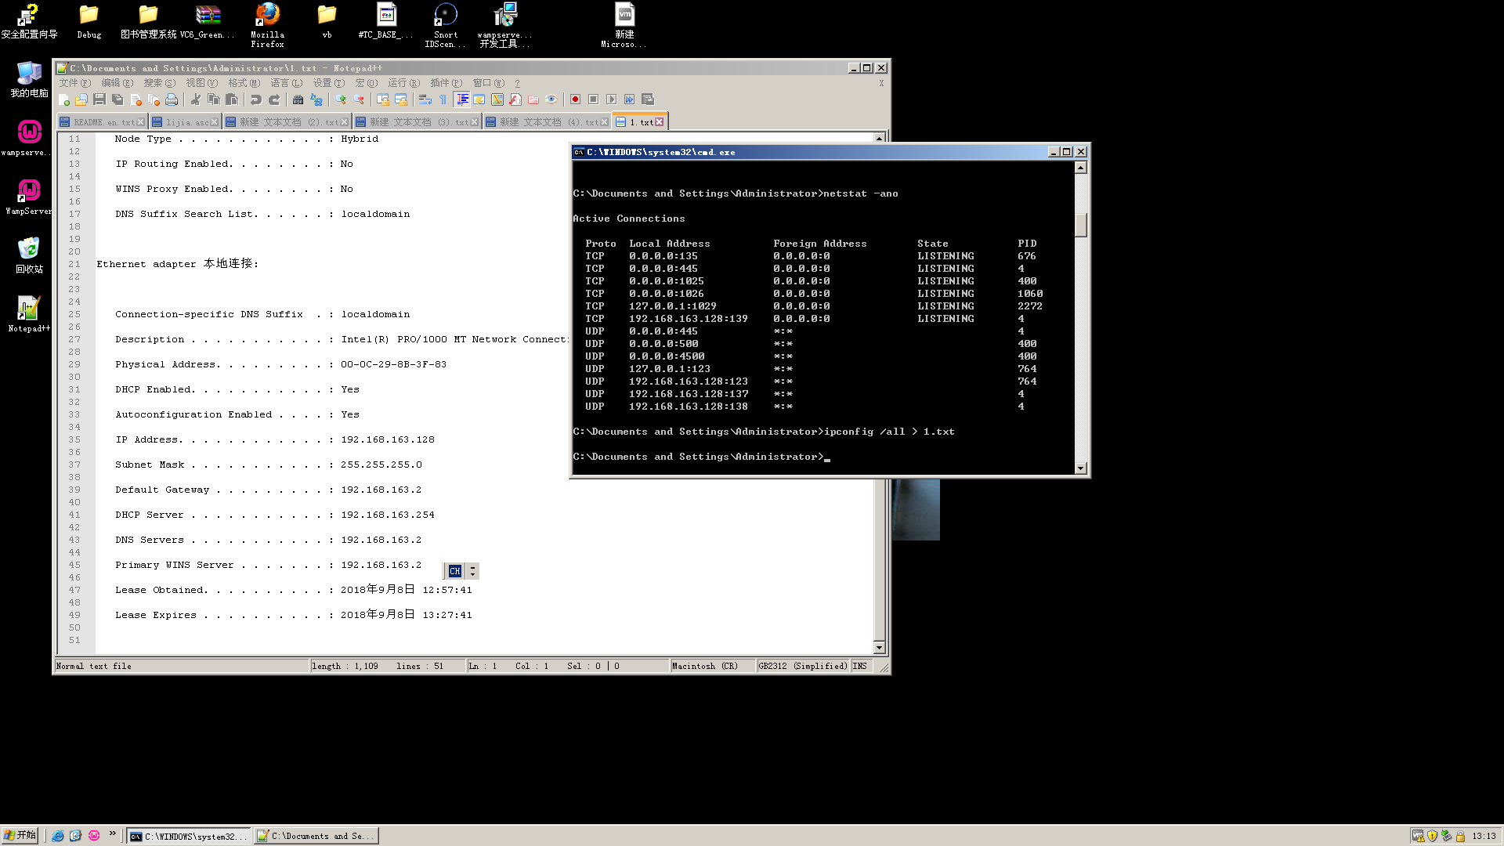
Task: Toggle word wrap toolbar button
Action: click(x=425, y=99)
